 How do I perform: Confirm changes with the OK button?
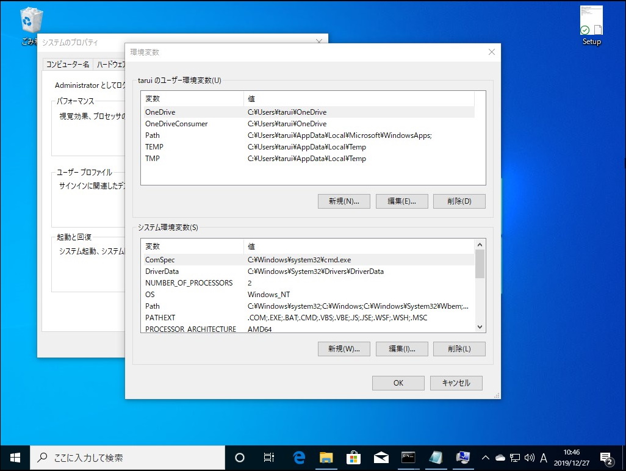[x=398, y=383]
